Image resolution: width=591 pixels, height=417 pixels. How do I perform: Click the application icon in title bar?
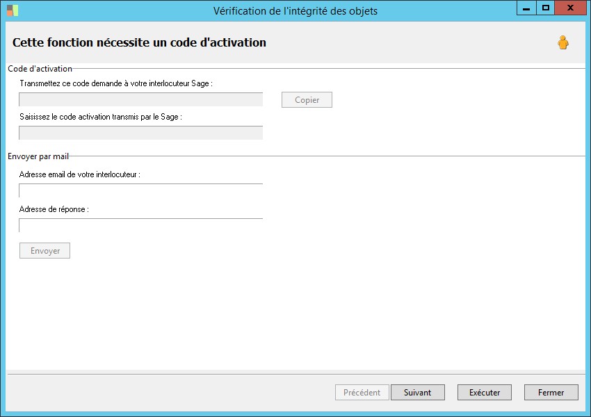13,10
